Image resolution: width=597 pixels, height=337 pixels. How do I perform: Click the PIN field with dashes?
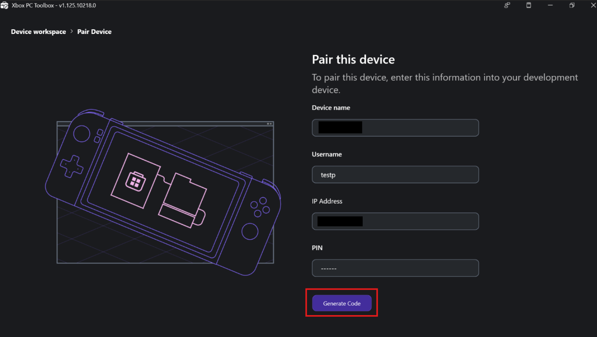coord(395,268)
